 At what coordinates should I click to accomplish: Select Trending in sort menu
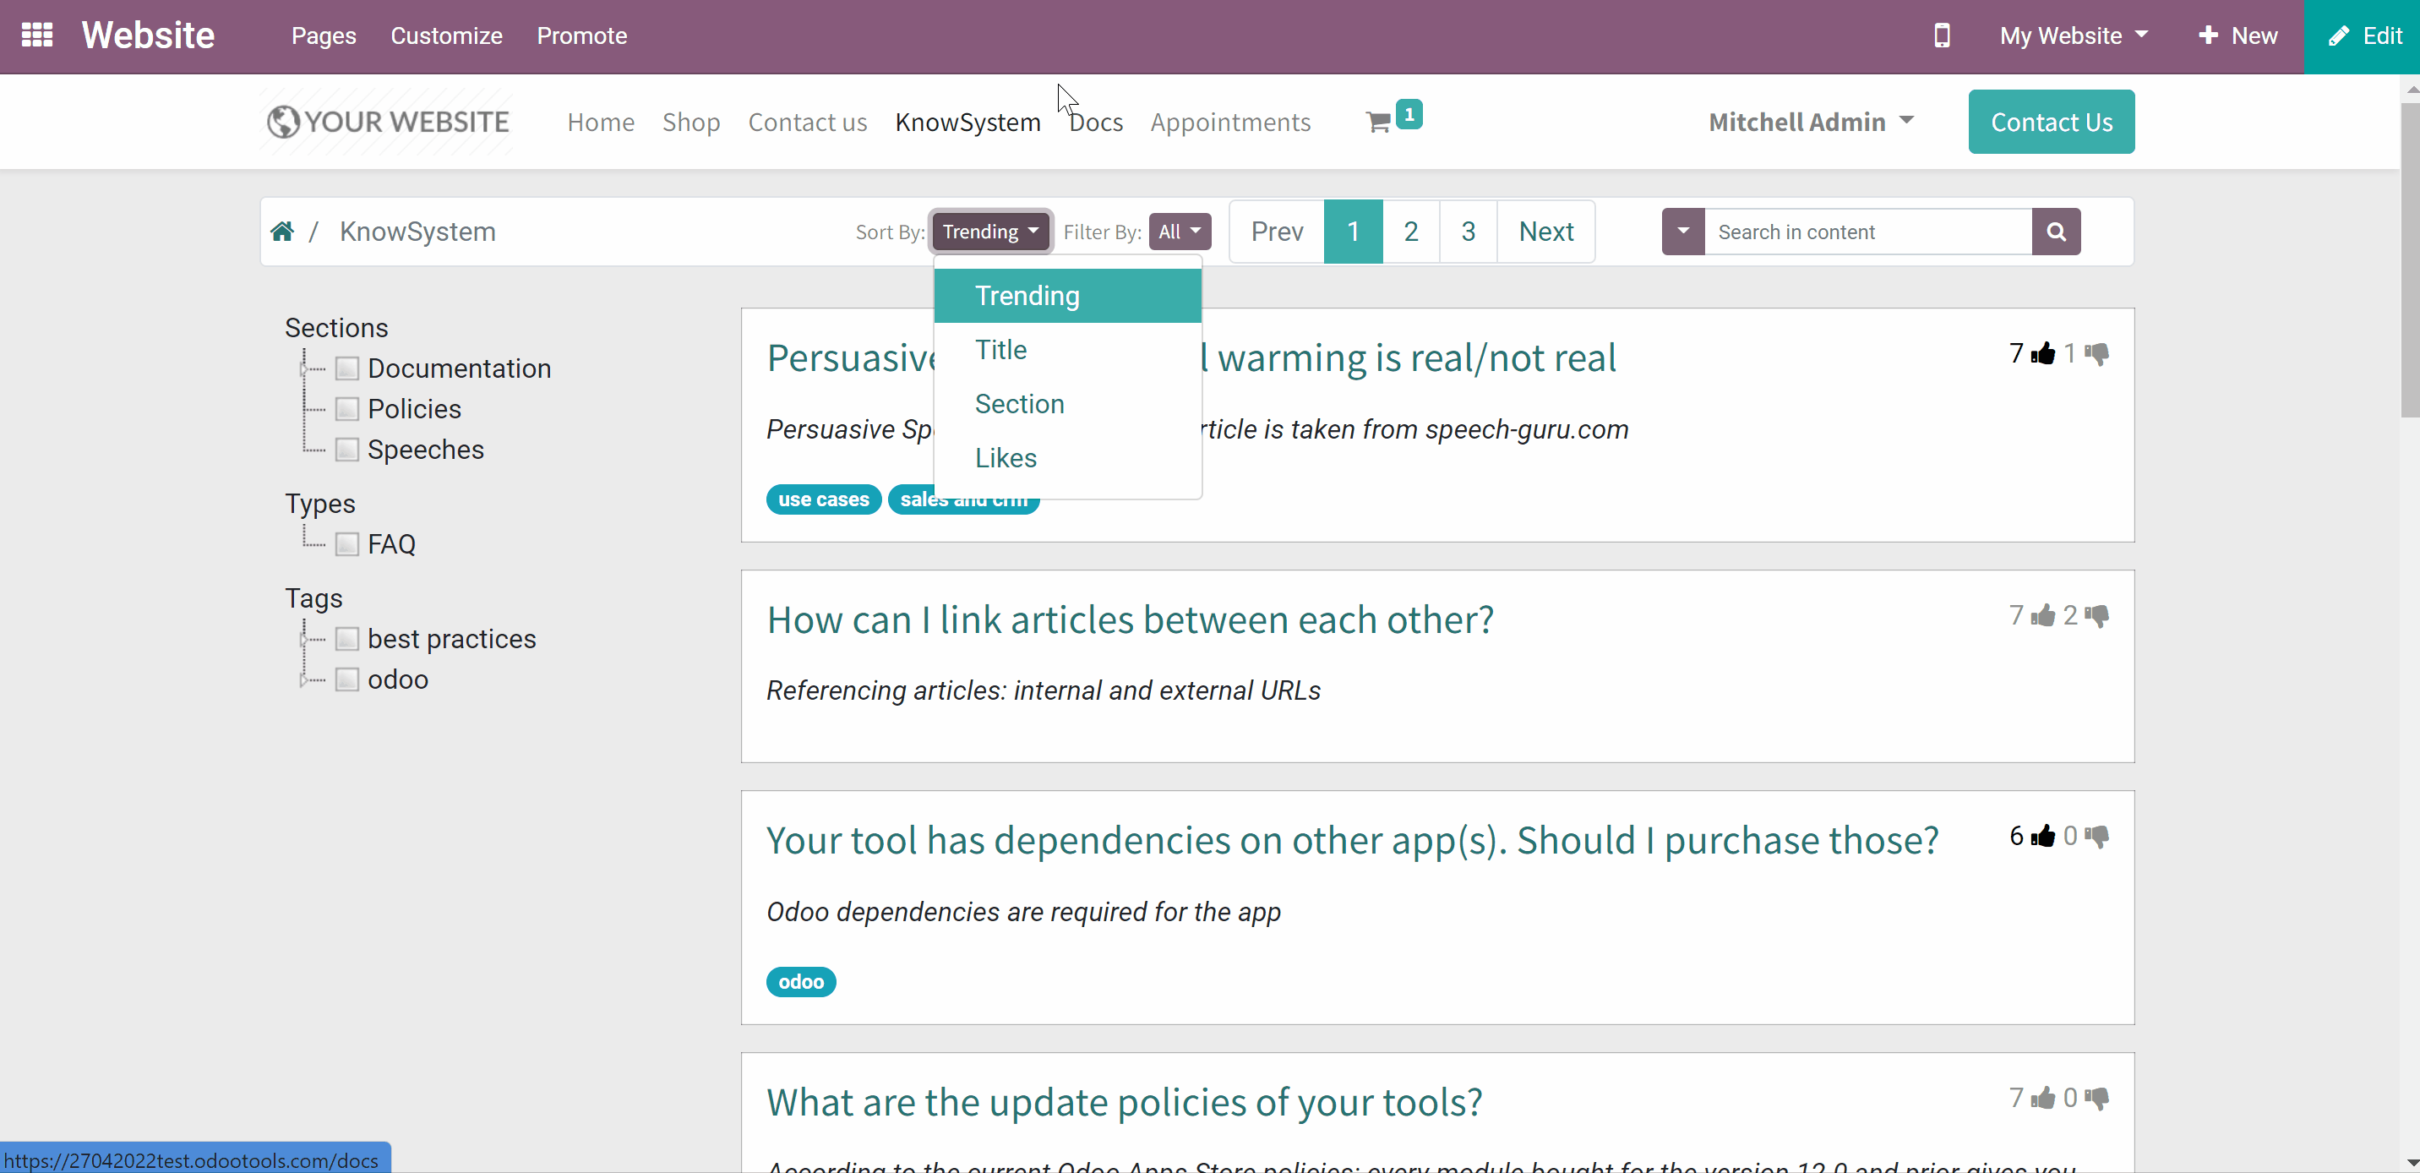(x=1067, y=295)
